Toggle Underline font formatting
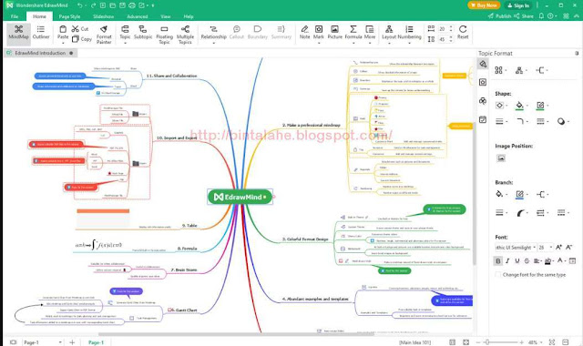 click(x=517, y=261)
